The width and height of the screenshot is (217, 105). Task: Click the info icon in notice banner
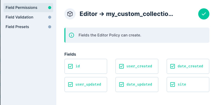tap(71, 35)
